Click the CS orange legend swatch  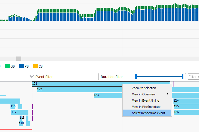point(35,66)
